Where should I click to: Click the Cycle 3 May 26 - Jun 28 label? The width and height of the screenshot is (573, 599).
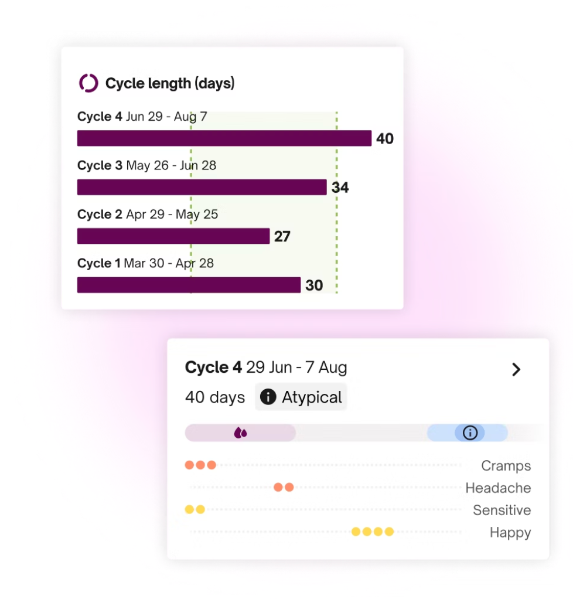coord(146,166)
